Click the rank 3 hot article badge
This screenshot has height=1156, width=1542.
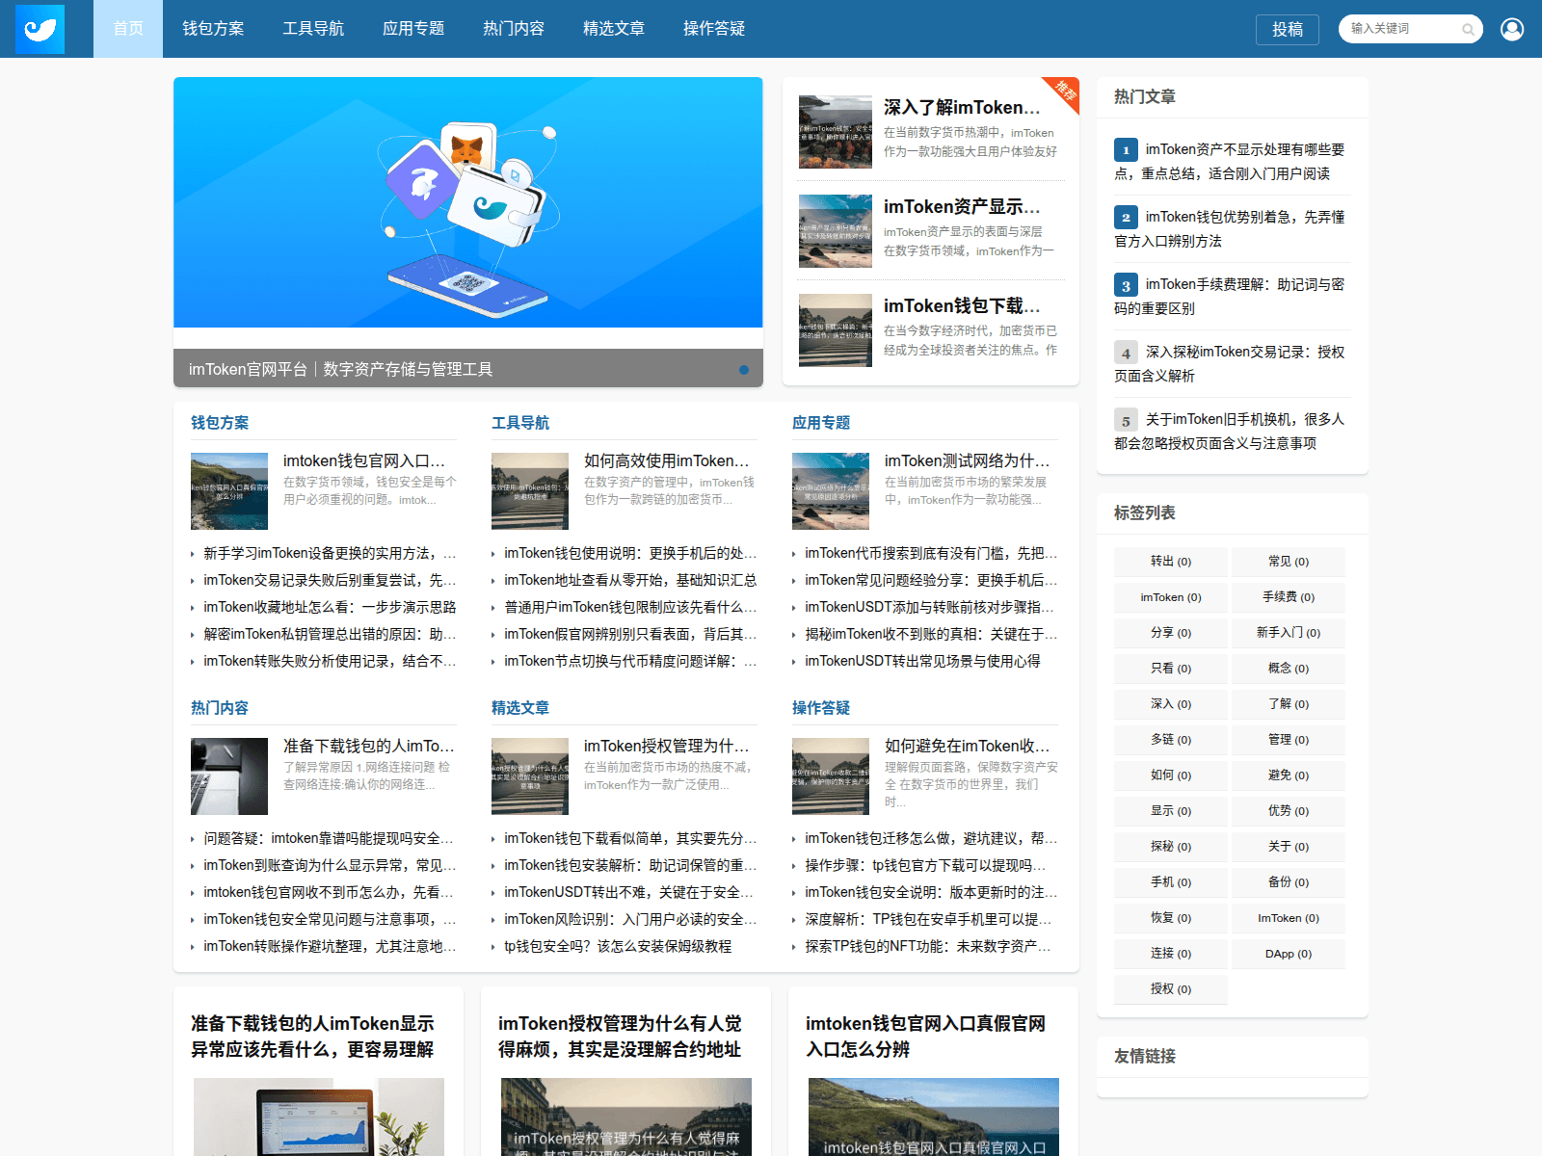[1125, 285]
